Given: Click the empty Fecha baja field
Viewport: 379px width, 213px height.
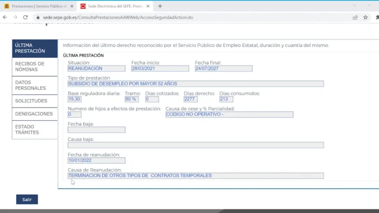Looking at the screenshot, I should click(x=96, y=130).
